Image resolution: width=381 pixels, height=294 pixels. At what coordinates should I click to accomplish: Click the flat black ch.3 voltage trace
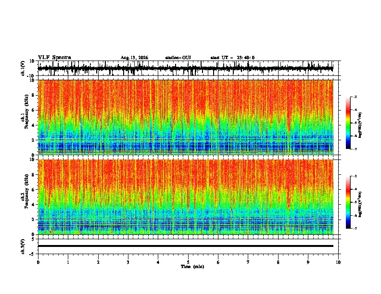185,246
